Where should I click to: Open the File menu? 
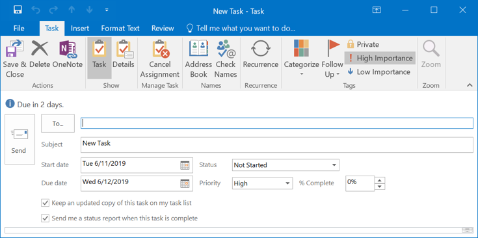tap(19, 29)
